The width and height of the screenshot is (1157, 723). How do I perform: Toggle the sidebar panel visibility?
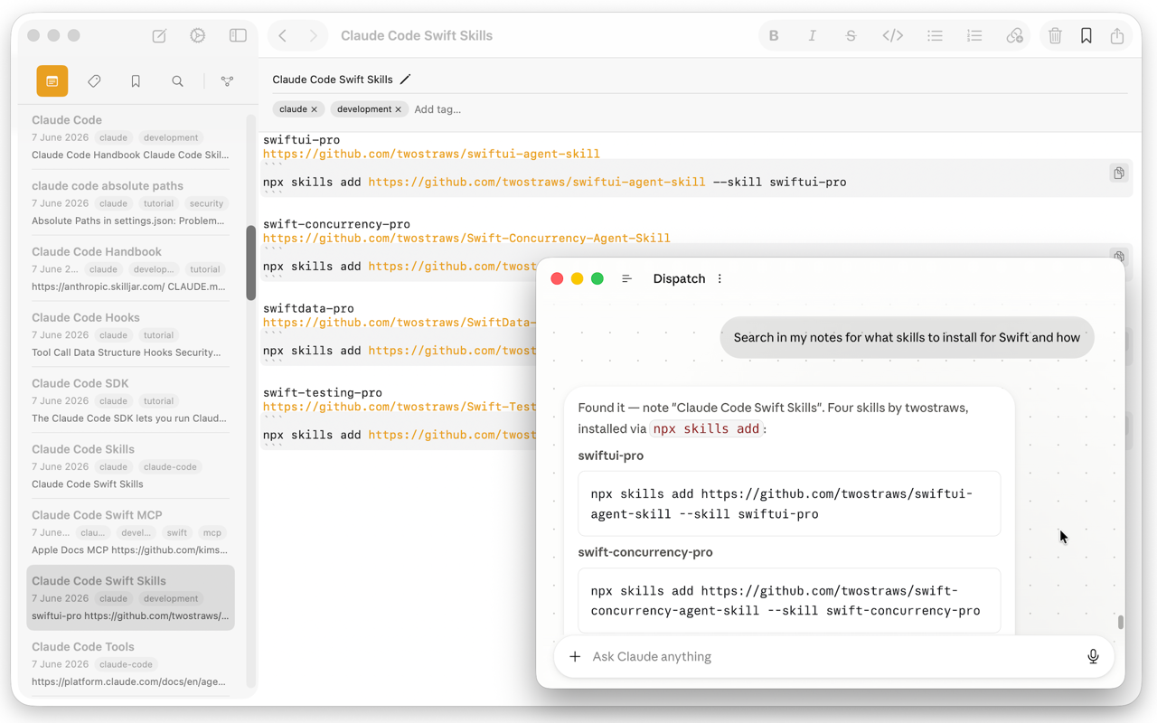238,36
